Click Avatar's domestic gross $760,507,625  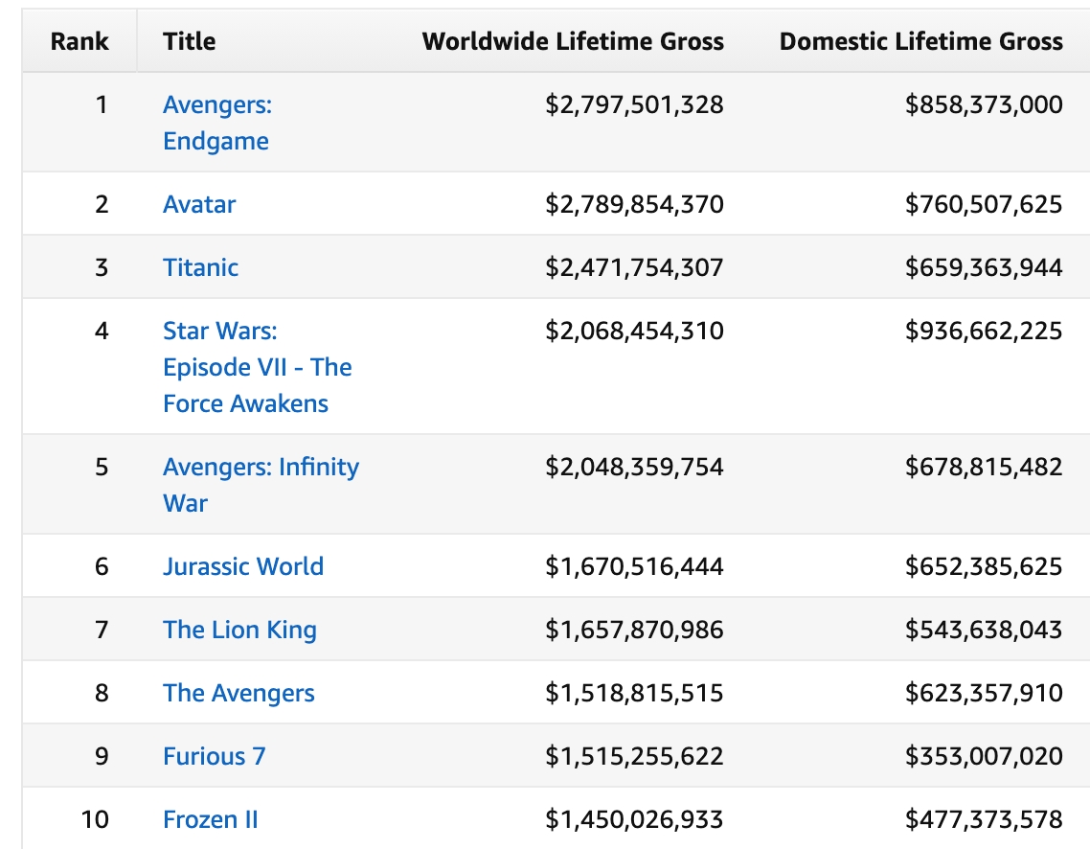tap(984, 204)
